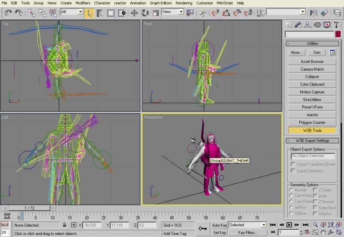Screen dimensions: 344x237
Task: Open Named Selection Sets editor icon
Action: (260, 13)
